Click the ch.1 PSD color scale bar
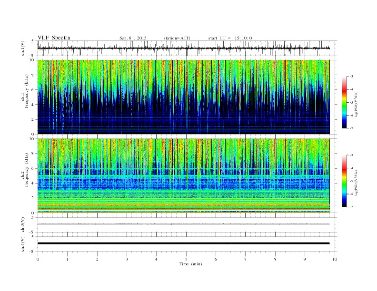377x291 pixels. pyautogui.click(x=345, y=102)
